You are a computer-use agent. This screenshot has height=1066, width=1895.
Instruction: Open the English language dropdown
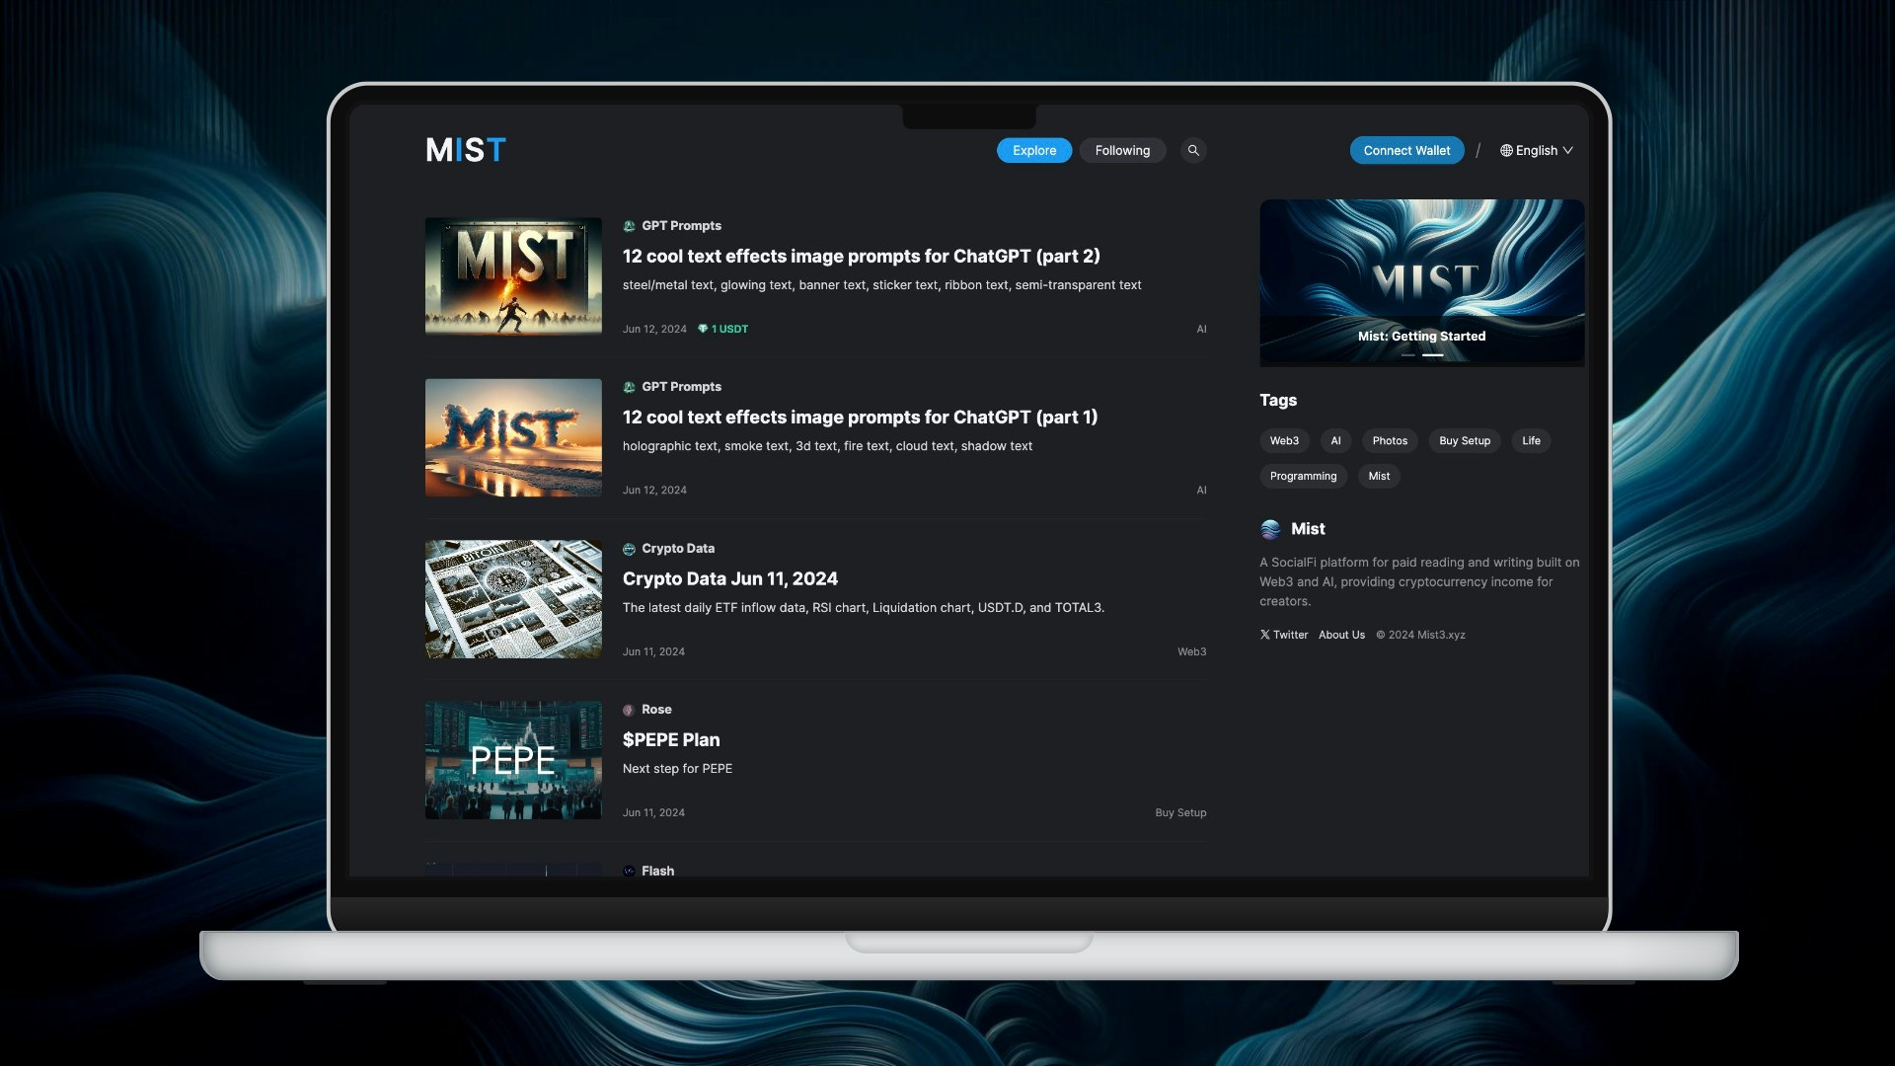(1536, 150)
